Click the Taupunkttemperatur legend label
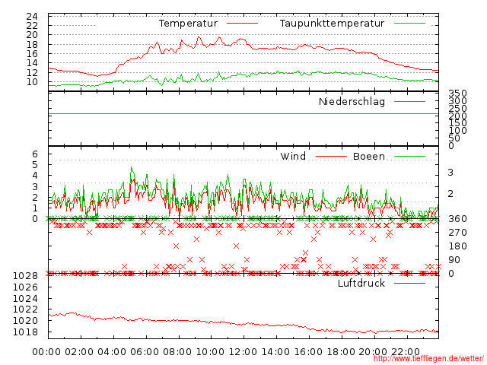Viewport: 487px width, 365px height. click(x=332, y=24)
